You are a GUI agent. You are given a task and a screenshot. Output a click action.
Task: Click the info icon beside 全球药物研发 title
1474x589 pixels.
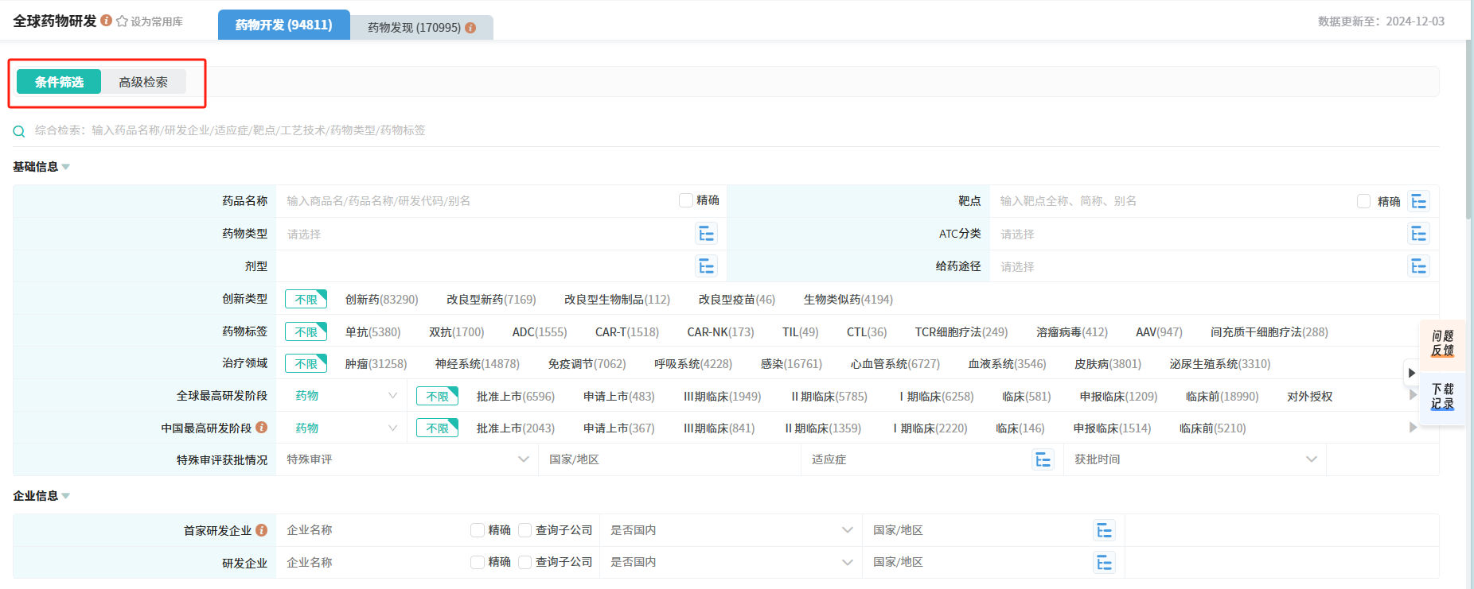coord(106,21)
